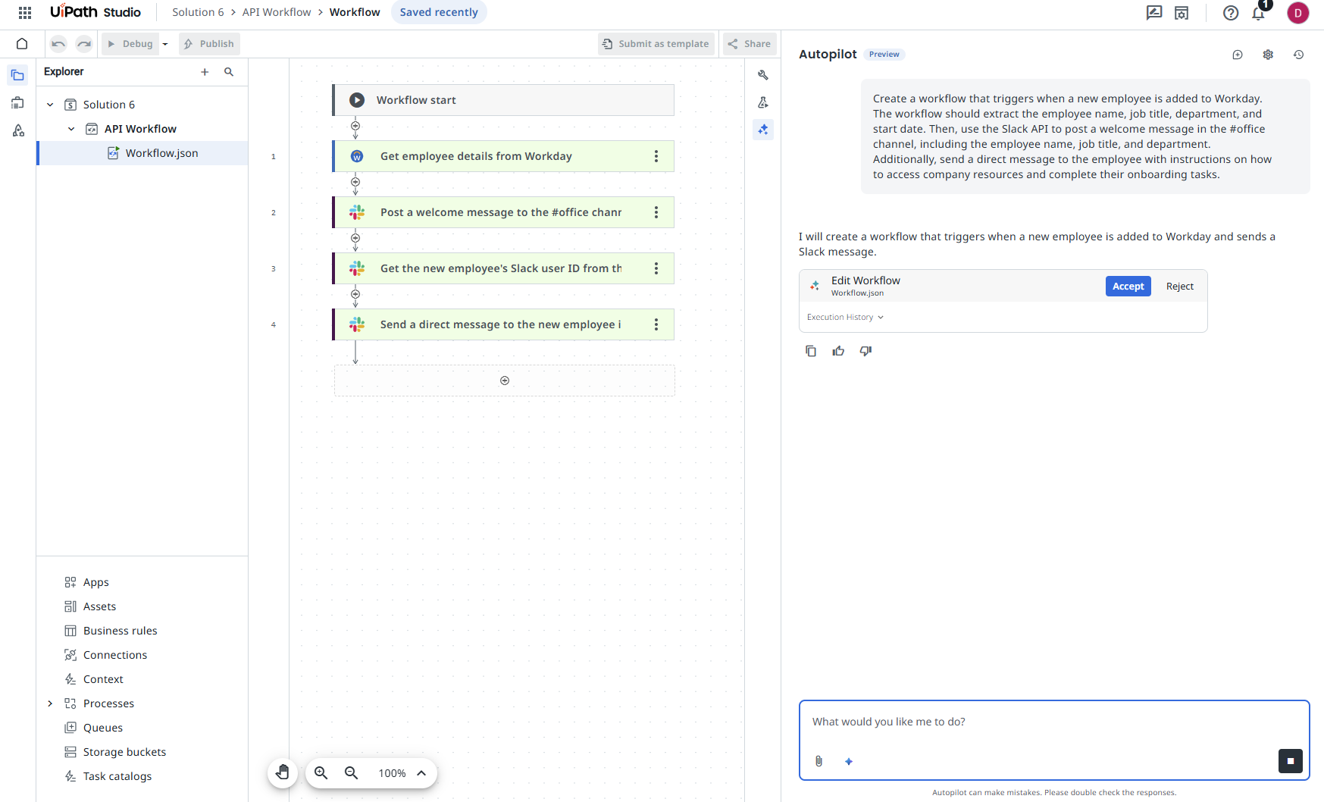Image resolution: width=1324 pixels, height=802 pixels.
Task: Undo the last action
Action: pyautogui.click(x=58, y=44)
